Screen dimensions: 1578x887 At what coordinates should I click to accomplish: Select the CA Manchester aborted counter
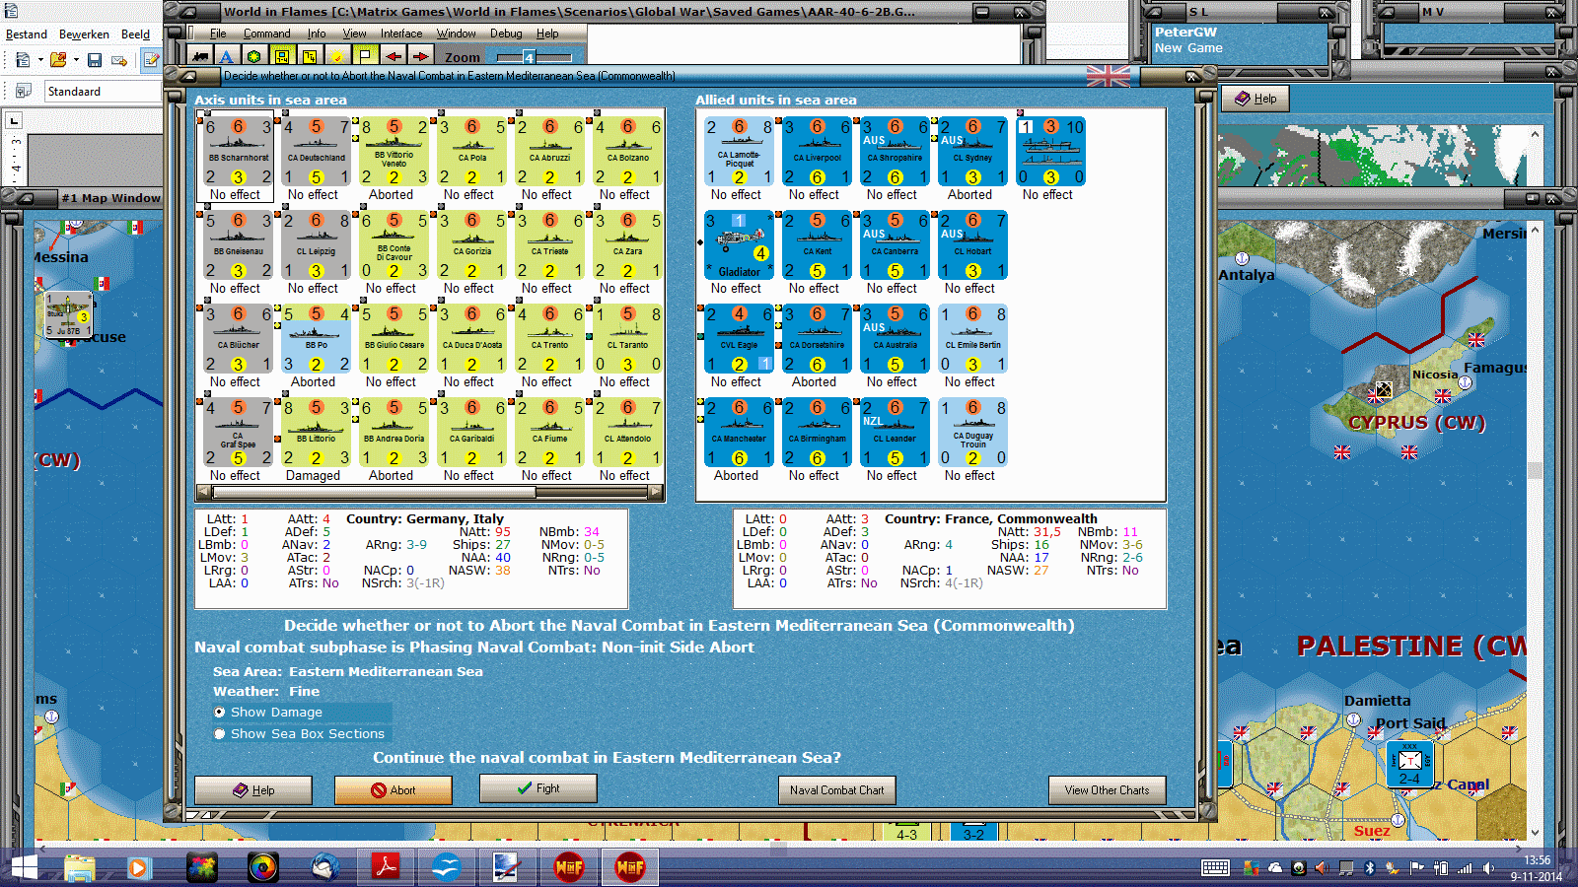[x=739, y=433]
